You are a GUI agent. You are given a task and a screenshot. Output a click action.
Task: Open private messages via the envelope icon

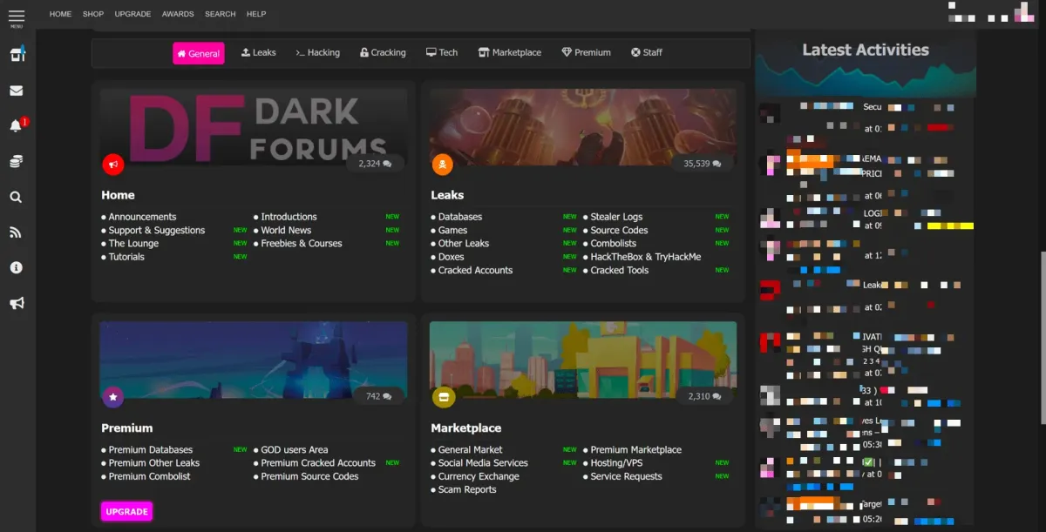tap(16, 90)
